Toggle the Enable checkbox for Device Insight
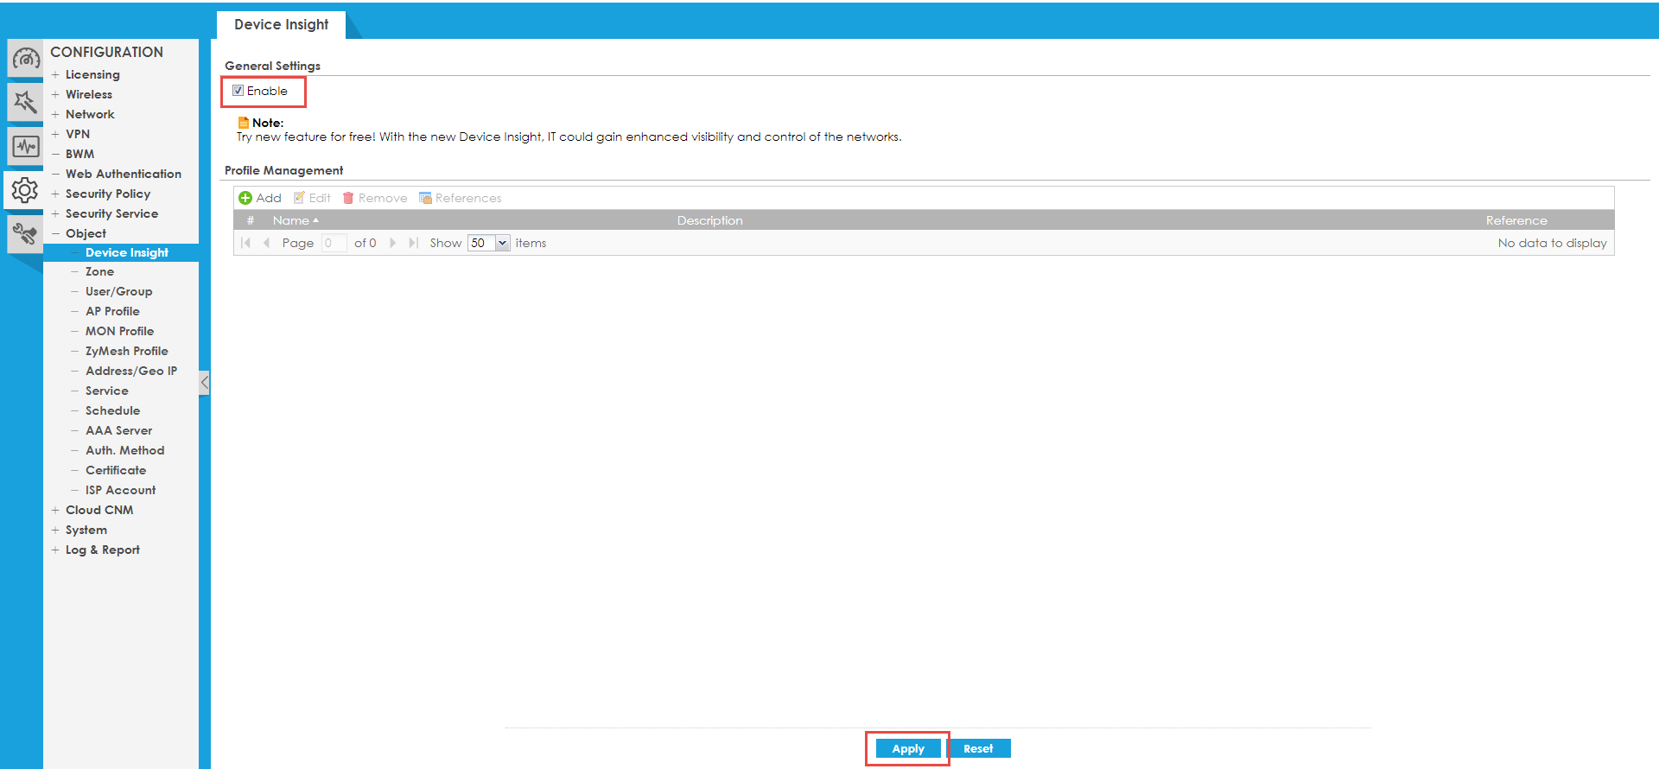1659x769 pixels. 238,91
